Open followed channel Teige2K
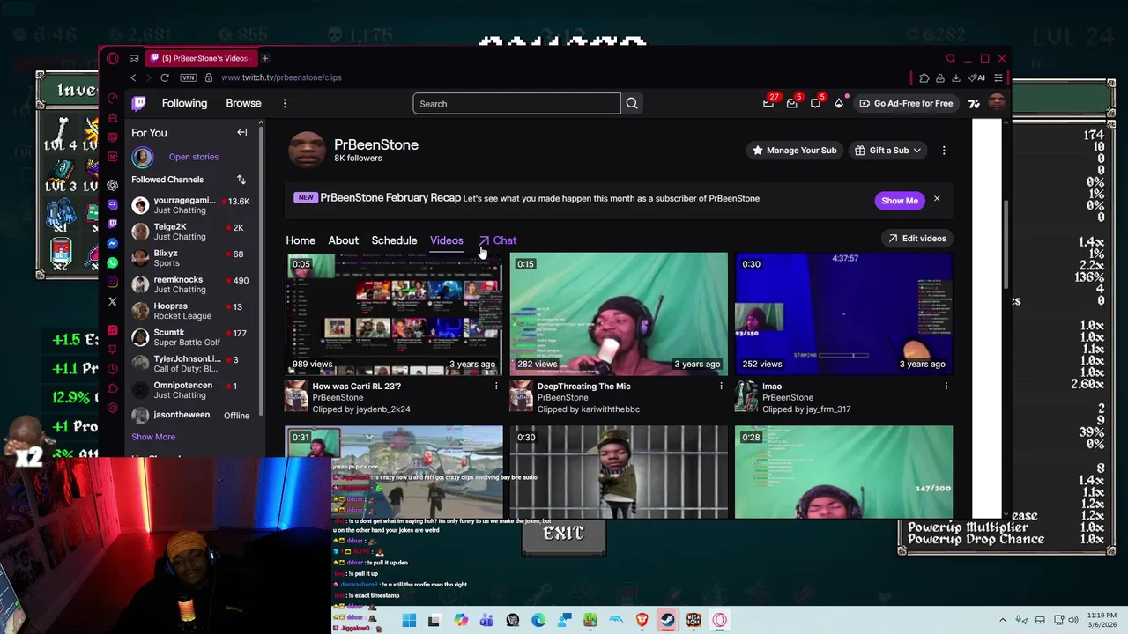1128x634 pixels. [190, 232]
